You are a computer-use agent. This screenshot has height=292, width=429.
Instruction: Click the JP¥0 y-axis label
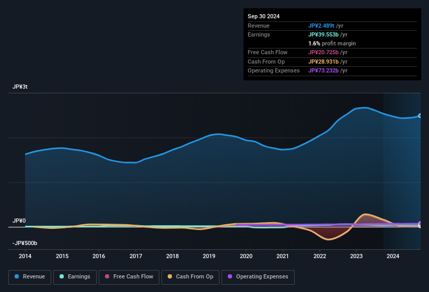tap(19, 221)
